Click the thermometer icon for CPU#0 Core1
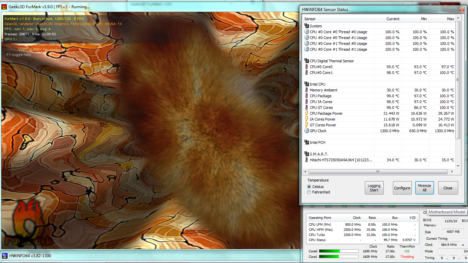This screenshot has height=263, width=468. pyautogui.click(x=307, y=73)
